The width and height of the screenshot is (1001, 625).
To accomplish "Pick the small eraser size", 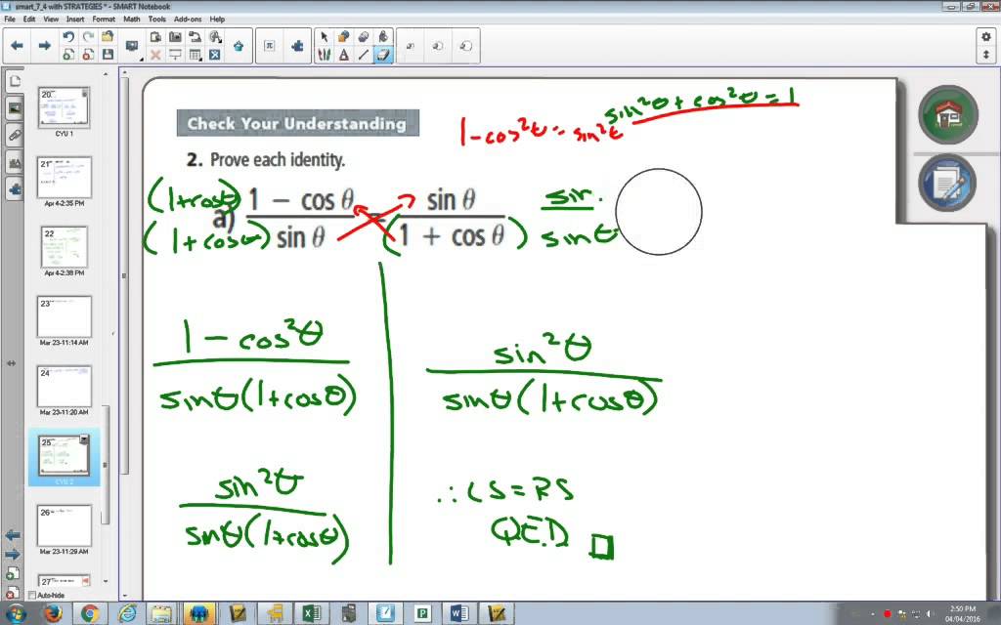I will click(411, 46).
